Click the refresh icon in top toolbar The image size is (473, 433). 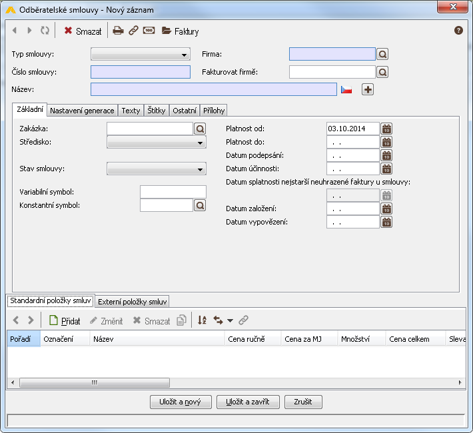(x=45, y=31)
